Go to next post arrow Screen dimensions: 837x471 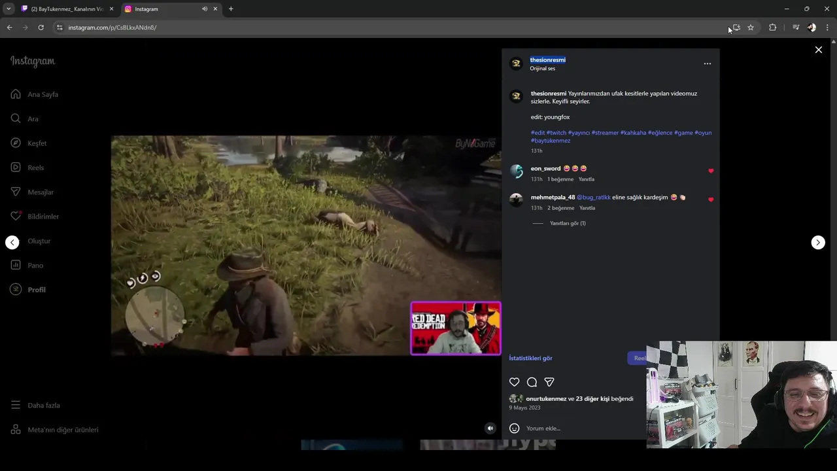(818, 243)
